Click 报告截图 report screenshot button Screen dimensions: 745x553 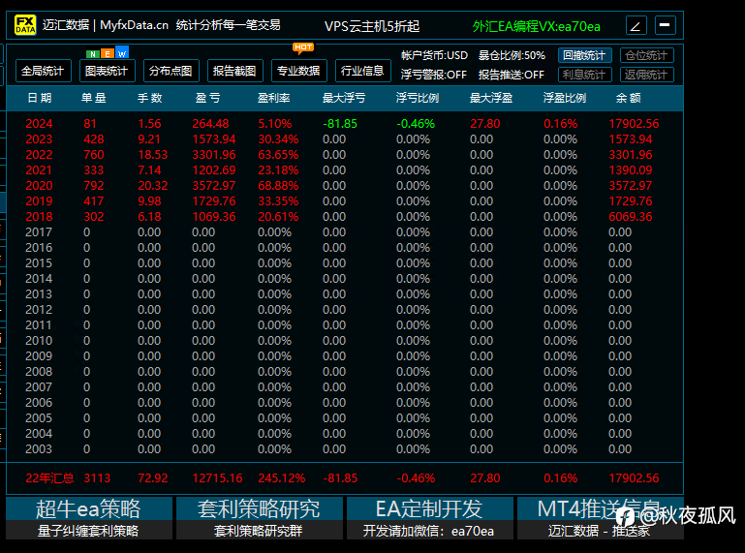234,72
